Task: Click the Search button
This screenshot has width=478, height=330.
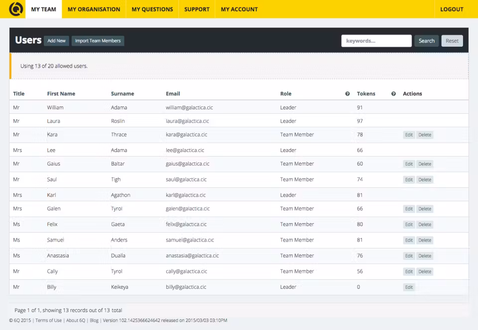Action: pos(426,41)
